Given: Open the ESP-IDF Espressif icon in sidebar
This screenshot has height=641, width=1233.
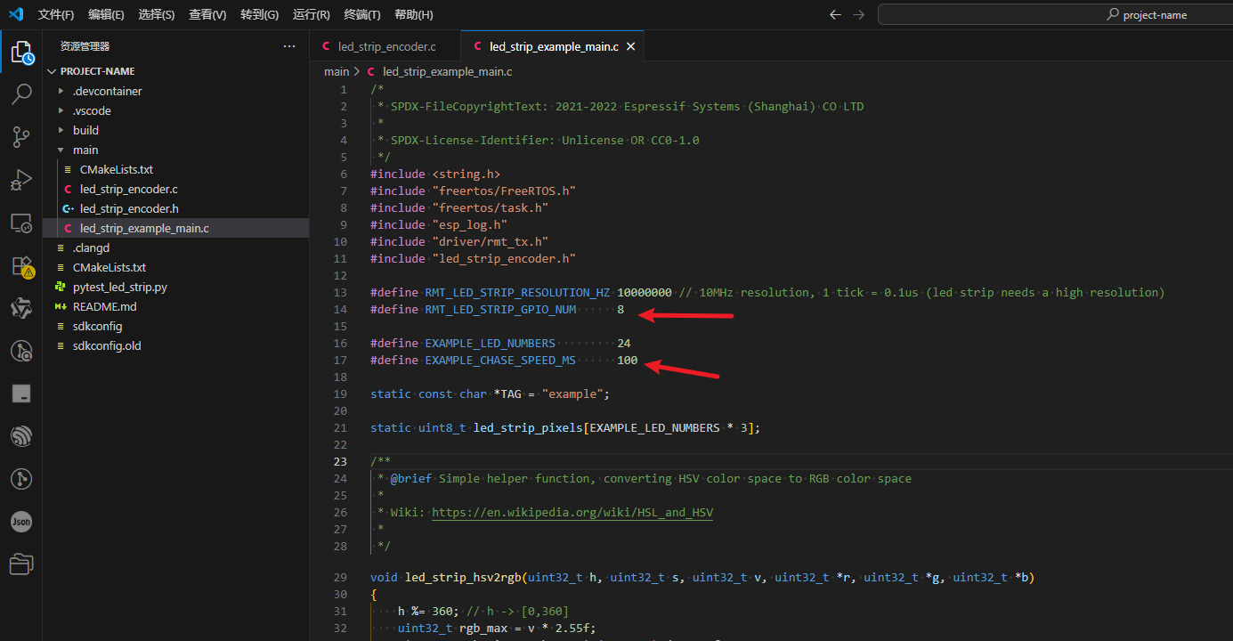Looking at the screenshot, I should (x=21, y=436).
